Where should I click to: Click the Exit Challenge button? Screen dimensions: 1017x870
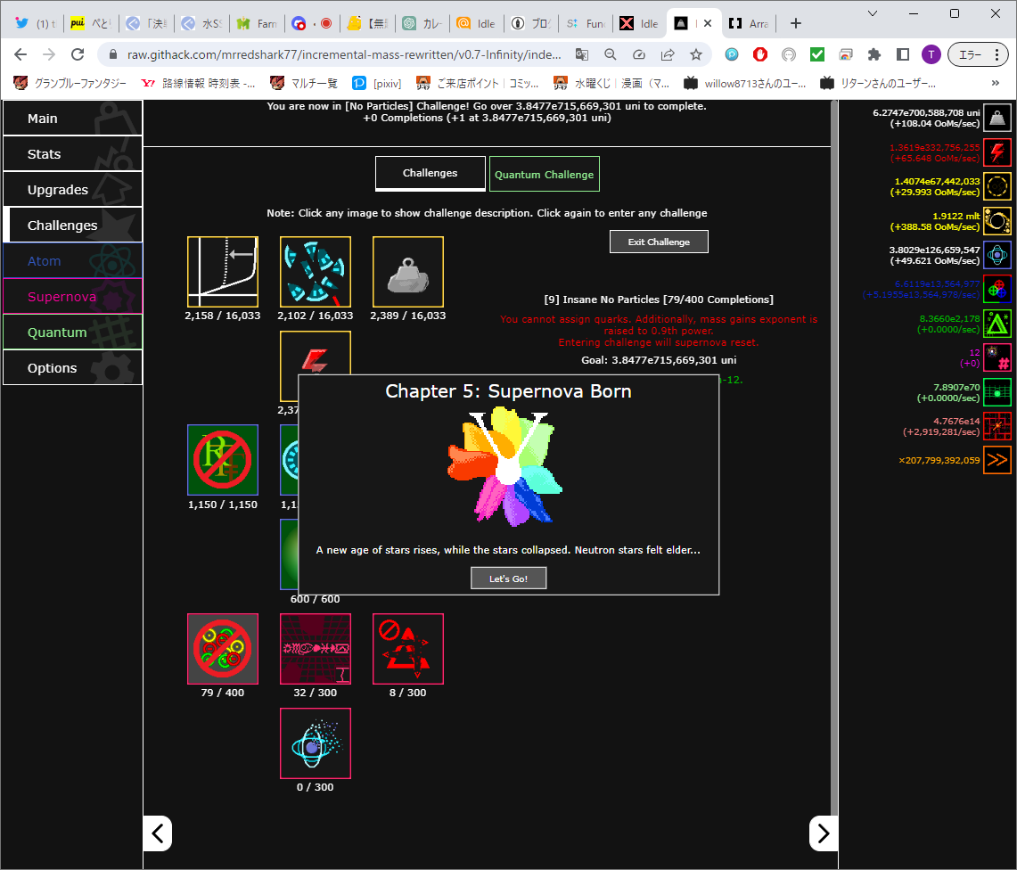coord(659,242)
